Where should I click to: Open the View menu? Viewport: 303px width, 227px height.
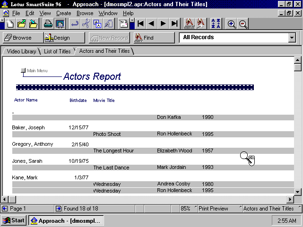coord(45,13)
